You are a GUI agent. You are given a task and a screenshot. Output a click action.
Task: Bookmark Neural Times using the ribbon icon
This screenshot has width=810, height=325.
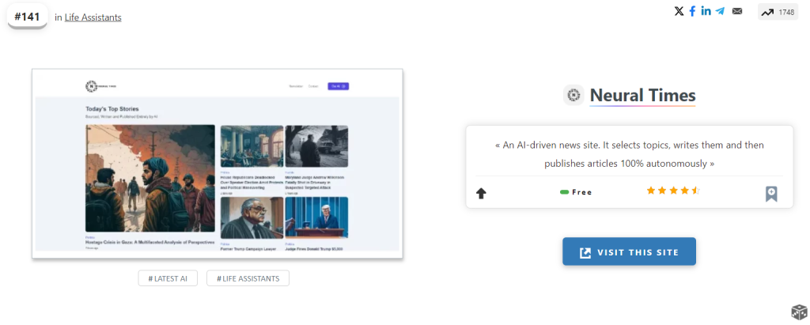tap(771, 194)
